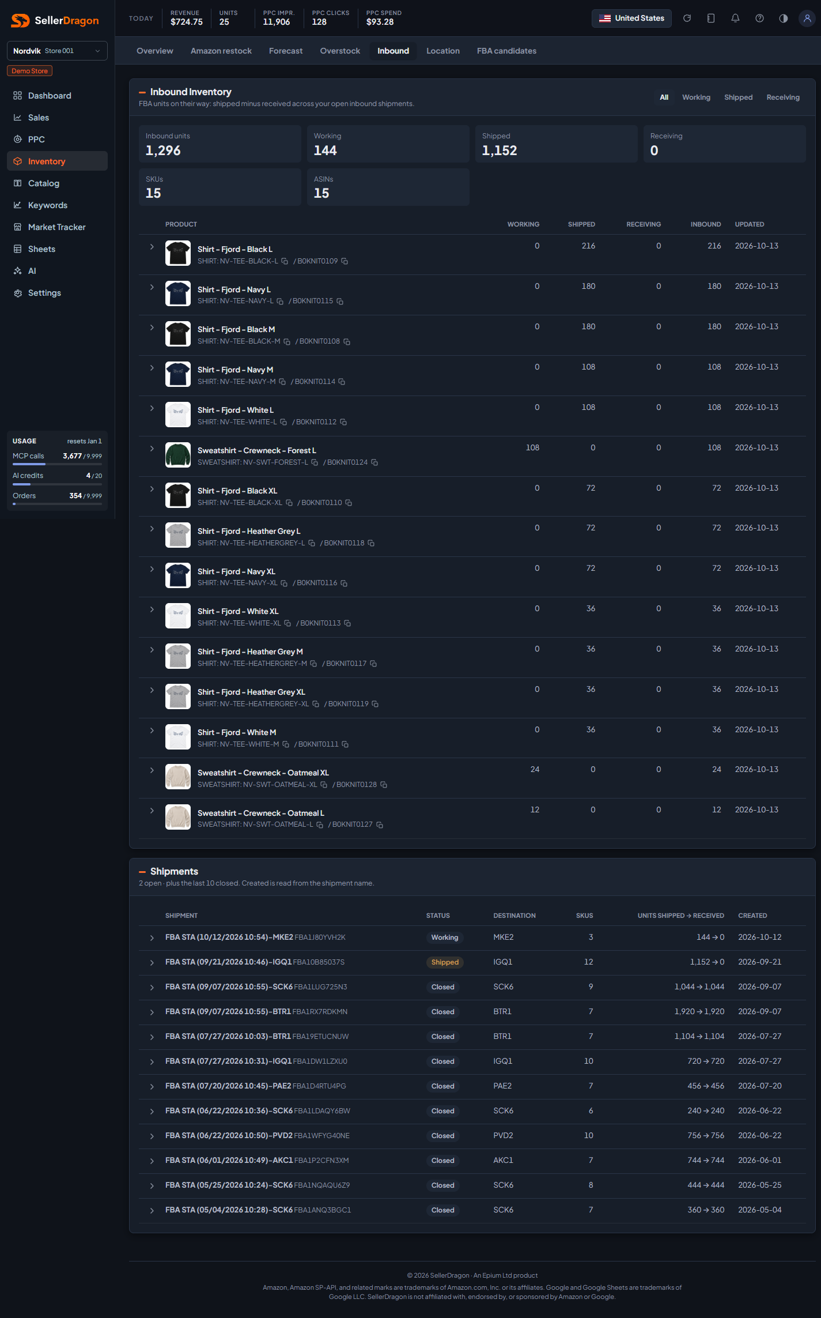Open the notifications bell
821x1318 pixels.
pyautogui.click(x=735, y=18)
